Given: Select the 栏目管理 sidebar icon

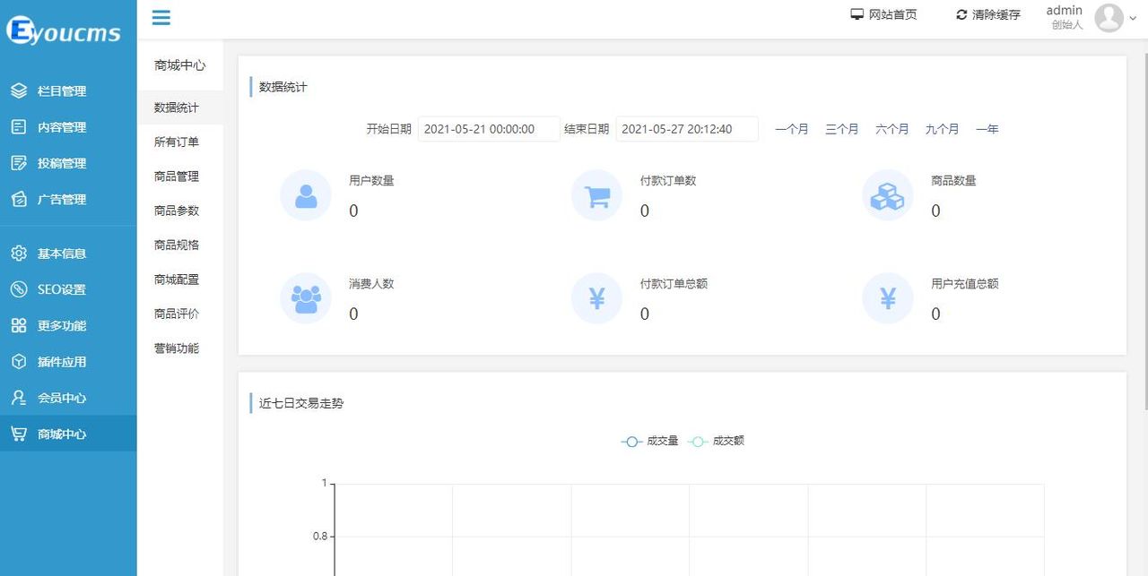Looking at the screenshot, I should 20,90.
